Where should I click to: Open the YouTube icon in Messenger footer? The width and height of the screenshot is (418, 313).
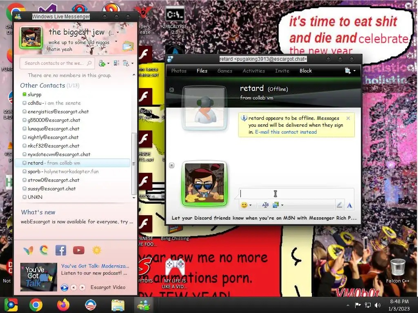tap(79, 250)
